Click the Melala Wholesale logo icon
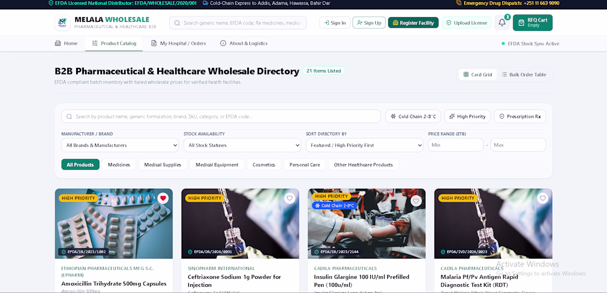This screenshot has height=293, width=607. pos(62,23)
